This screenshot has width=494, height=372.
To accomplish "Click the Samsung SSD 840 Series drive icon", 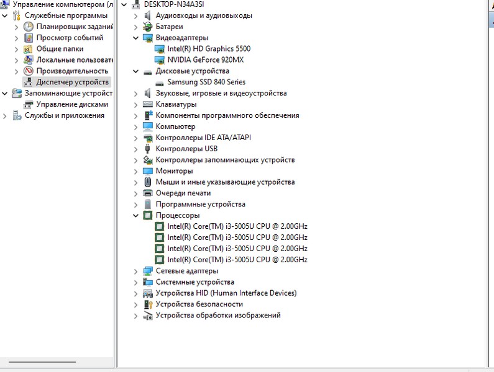I will tap(160, 82).
